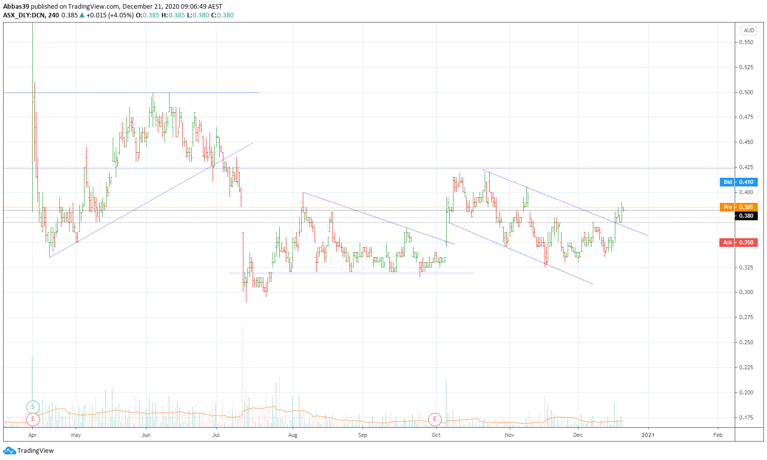Click the 0.225 price scale value
The height and width of the screenshot is (460, 767).
point(746,367)
